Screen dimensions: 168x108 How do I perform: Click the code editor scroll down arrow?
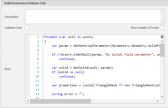pos(162,97)
